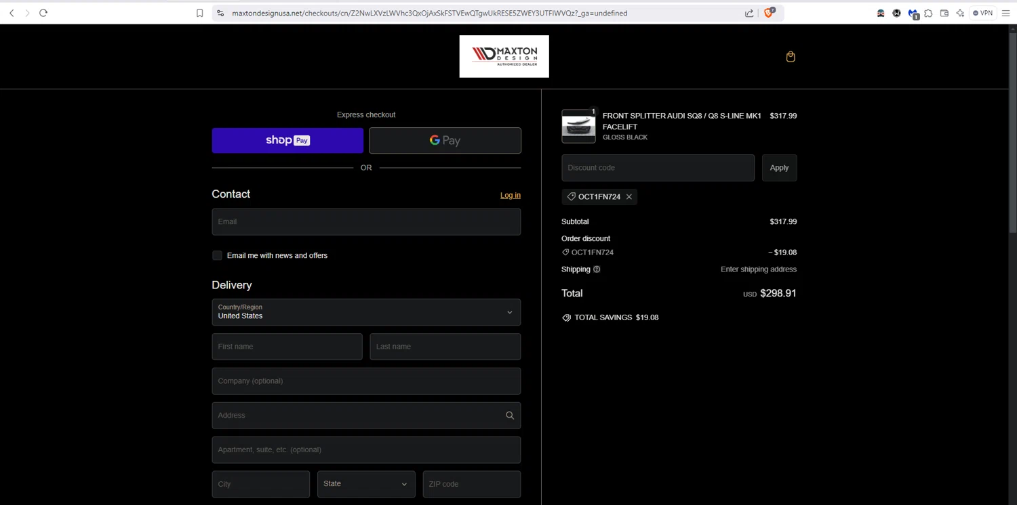The image size is (1017, 505).
Task: Open the VPN button
Action: [x=982, y=13]
